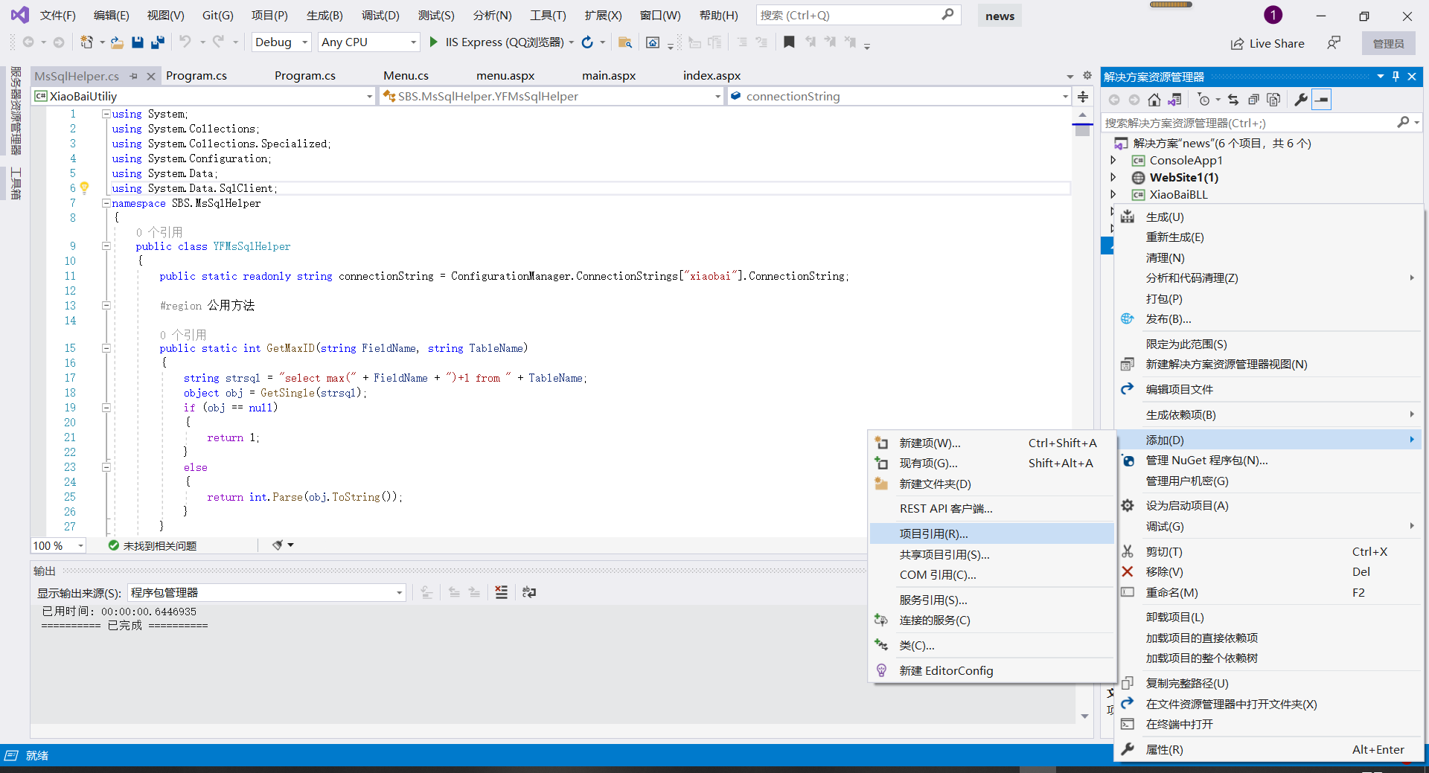This screenshot has height=773, width=1429.
Task: Open the 调试(D) menu
Action: (380, 15)
